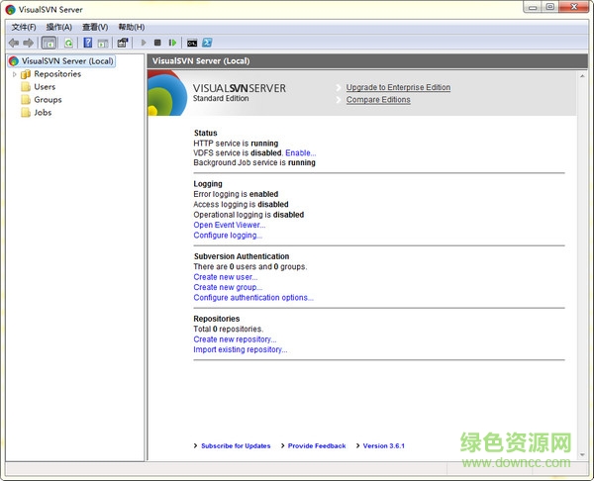Click the green Refresh toolbar icon
Screen dimensions: 594x481
pos(68,43)
